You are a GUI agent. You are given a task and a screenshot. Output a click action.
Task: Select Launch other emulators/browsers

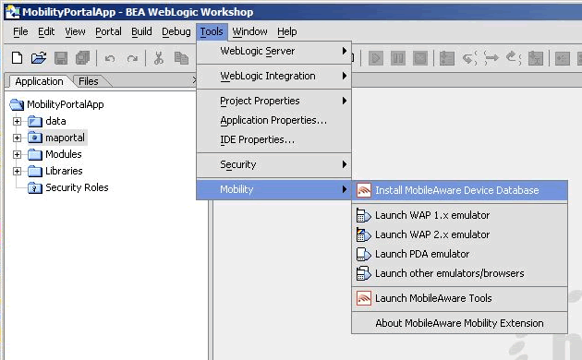[x=459, y=273]
